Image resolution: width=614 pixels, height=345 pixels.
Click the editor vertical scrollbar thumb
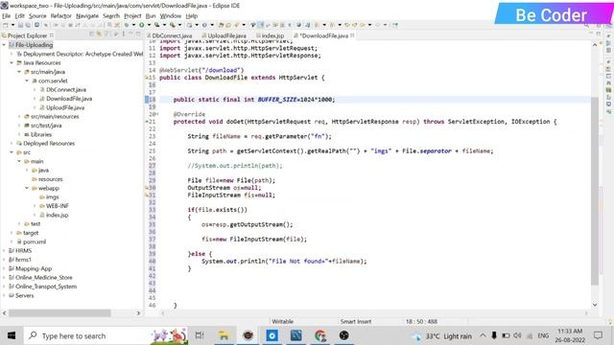(595, 192)
